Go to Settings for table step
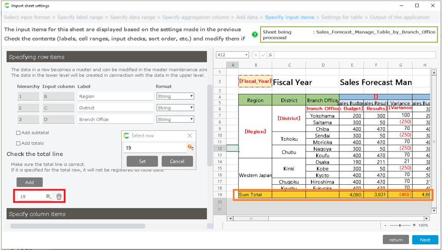Viewport: 443px width, 250px height. [342, 17]
